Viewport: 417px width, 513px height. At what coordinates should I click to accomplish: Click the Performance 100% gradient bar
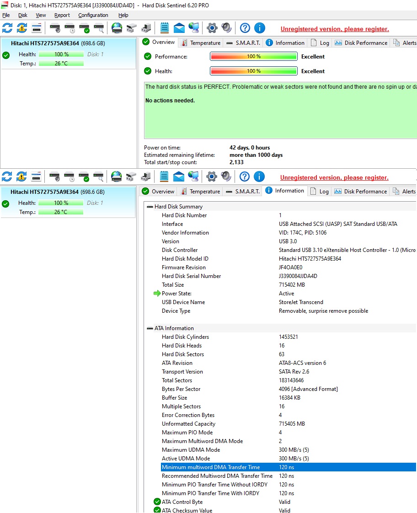253,57
